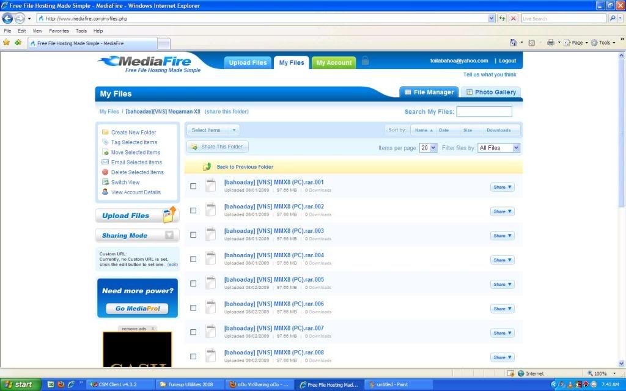Click the browser Forward arrow button
This screenshot has height=391, width=626.
(x=20, y=18)
